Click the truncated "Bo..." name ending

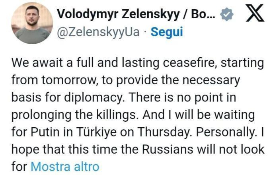(203, 14)
